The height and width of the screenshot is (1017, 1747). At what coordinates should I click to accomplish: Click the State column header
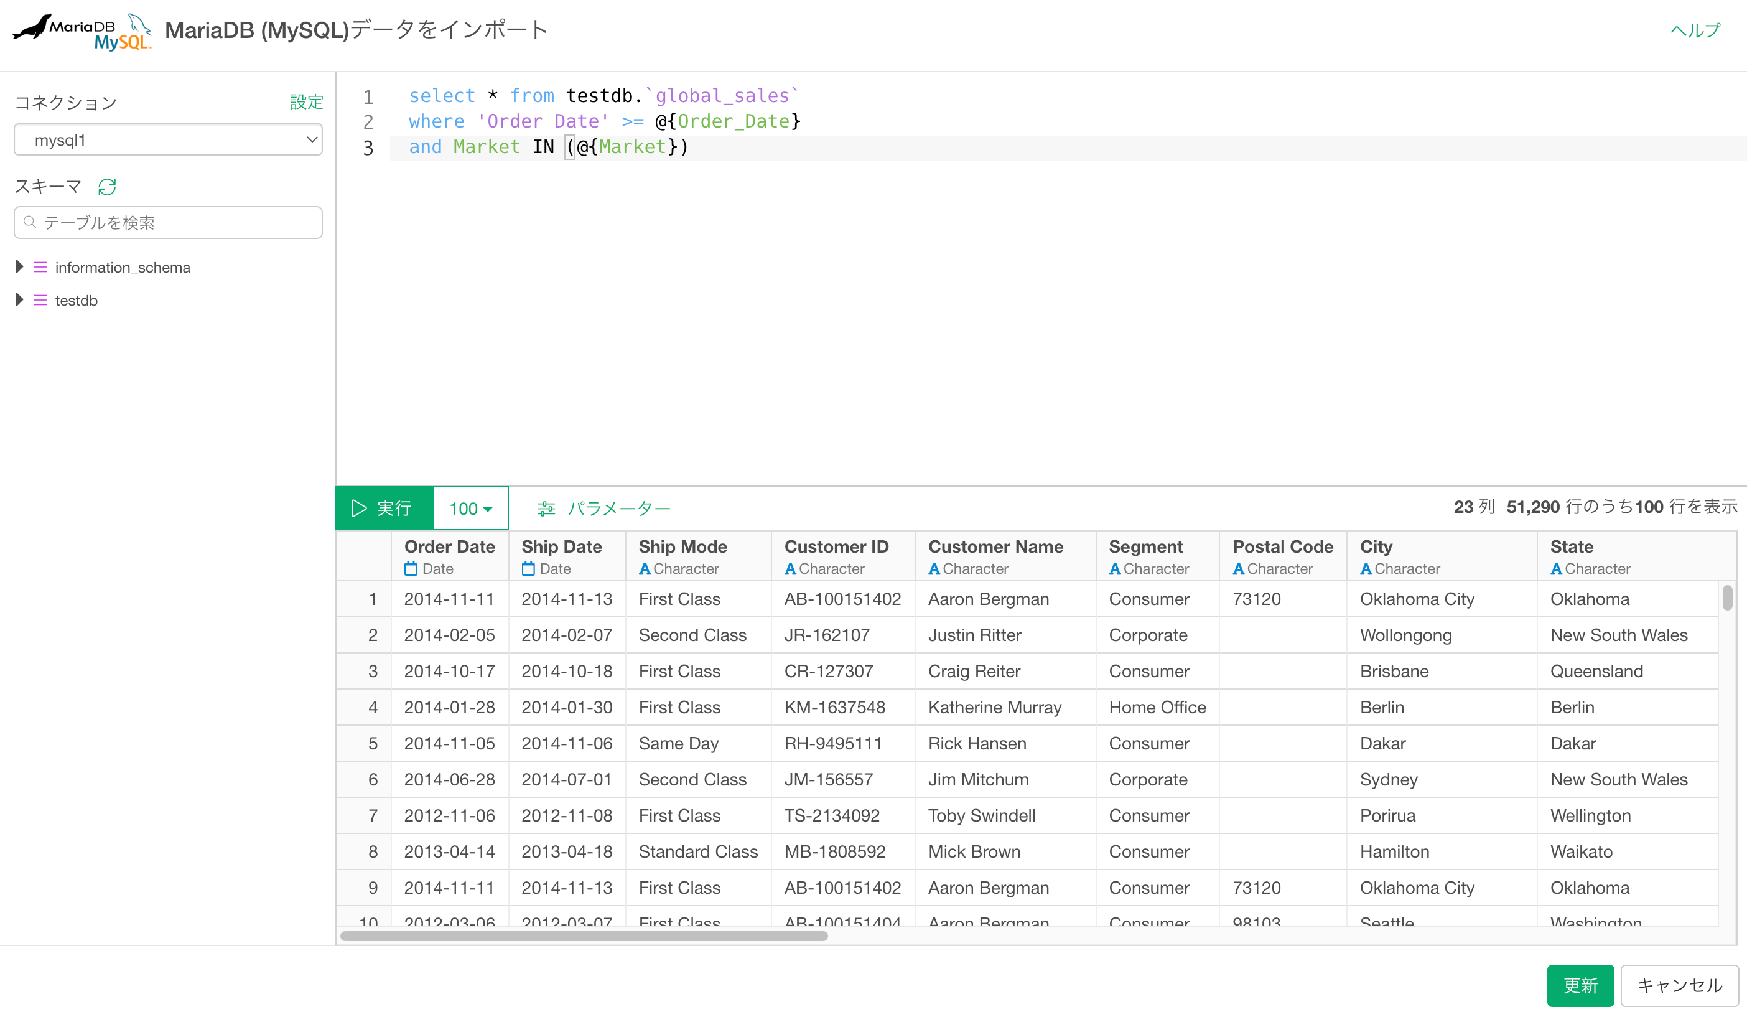(x=1636, y=556)
